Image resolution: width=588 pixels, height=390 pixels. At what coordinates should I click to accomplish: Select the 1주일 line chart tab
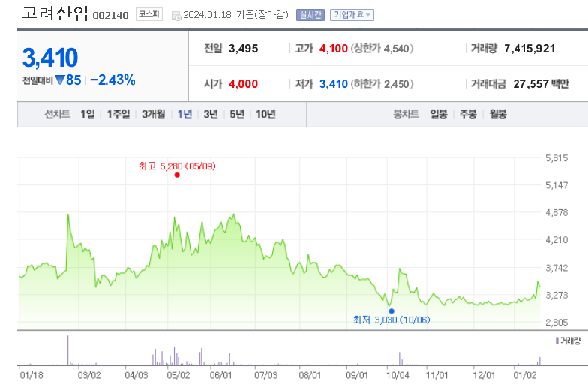coord(118,114)
